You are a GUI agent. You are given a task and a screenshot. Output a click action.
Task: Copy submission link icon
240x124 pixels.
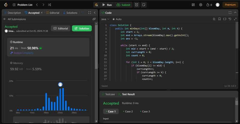[94, 19]
